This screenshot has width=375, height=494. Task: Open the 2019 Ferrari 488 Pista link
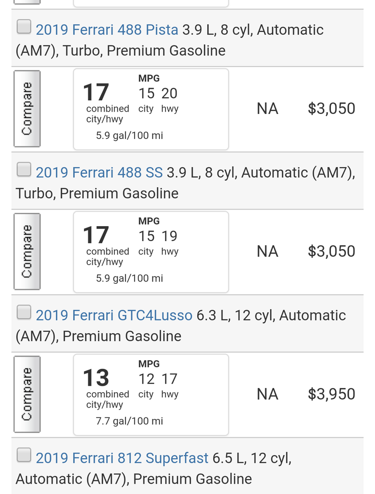[107, 30]
